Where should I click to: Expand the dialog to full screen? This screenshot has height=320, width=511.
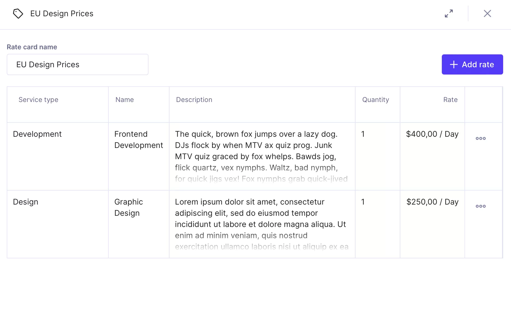pos(449,13)
